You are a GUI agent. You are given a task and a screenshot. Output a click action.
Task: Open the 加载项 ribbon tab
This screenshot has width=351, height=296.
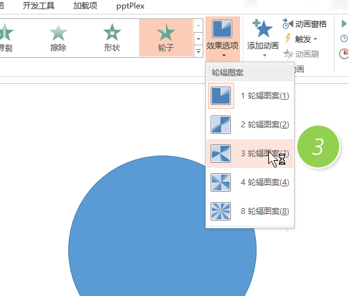pos(85,6)
